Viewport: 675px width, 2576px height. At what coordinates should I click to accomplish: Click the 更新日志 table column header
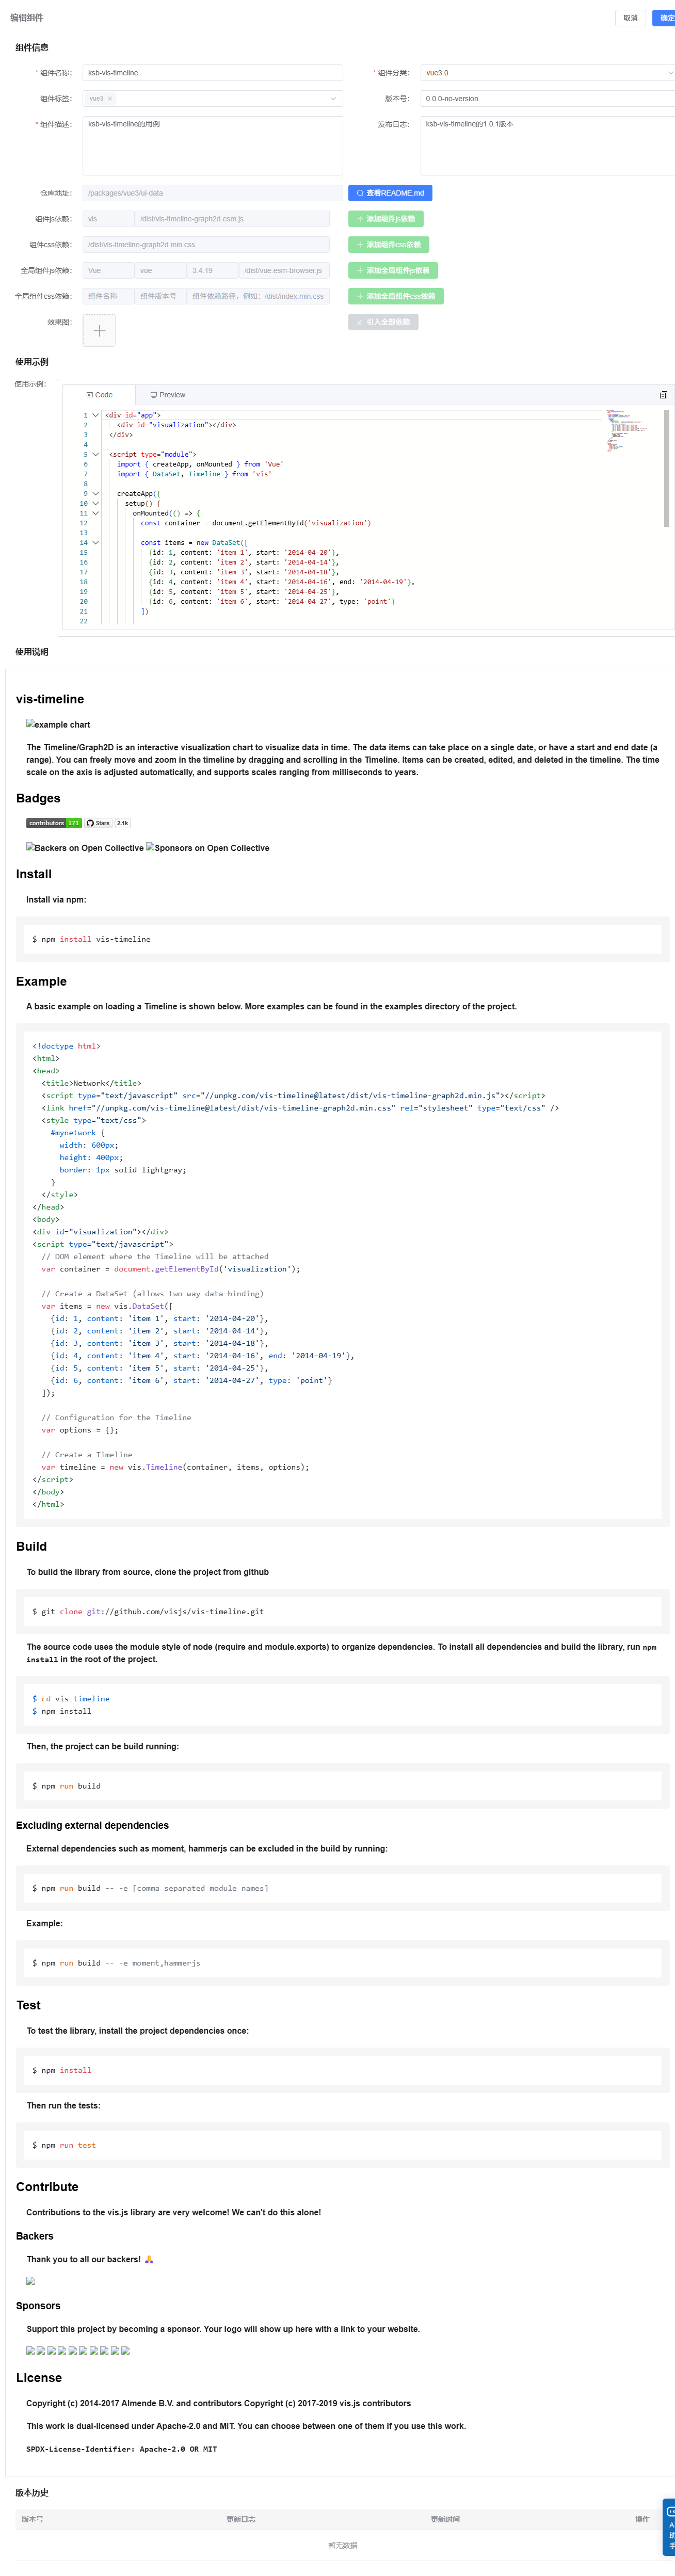pos(241,2519)
